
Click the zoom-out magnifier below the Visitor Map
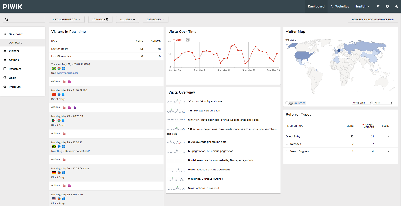tap(287, 103)
